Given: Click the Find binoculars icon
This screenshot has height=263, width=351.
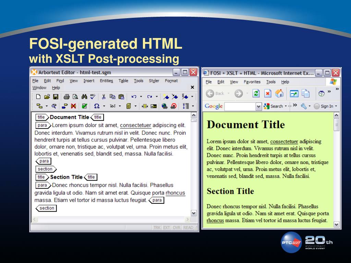Looking at the screenshot, I should [84, 97].
